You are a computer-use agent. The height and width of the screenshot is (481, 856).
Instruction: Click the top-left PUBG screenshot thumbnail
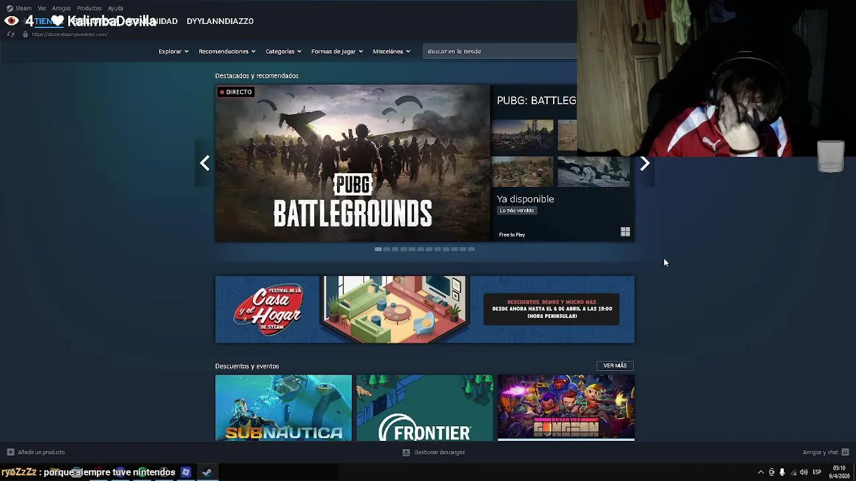click(522, 136)
